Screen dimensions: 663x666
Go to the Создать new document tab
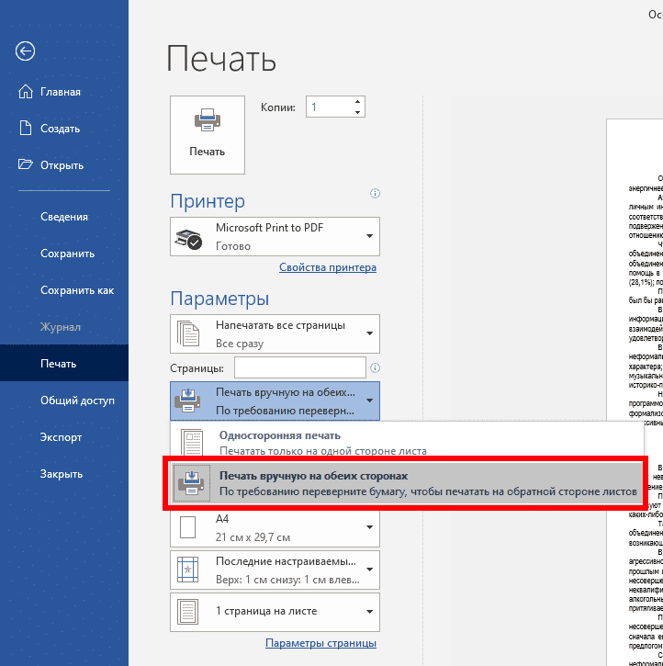[60, 129]
